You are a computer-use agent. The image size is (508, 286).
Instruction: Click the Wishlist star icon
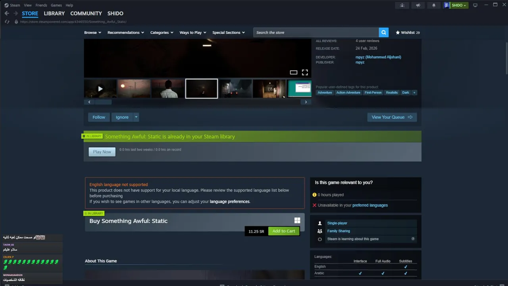point(398,33)
